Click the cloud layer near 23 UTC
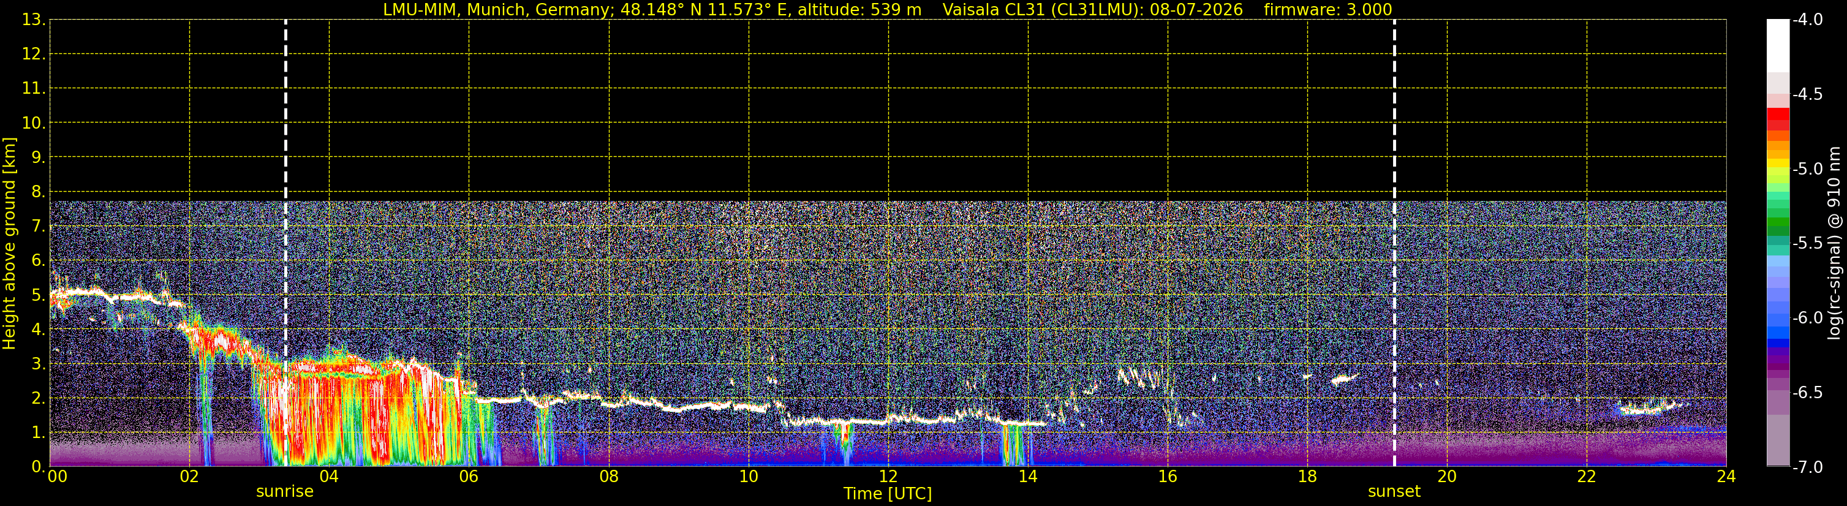This screenshot has height=506, width=1847. 1649,409
